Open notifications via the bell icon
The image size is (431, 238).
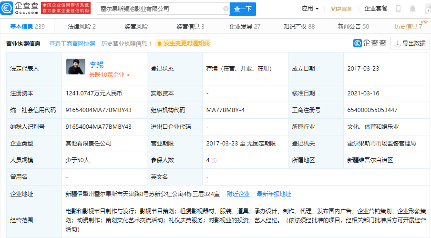(x=412, y=9)
